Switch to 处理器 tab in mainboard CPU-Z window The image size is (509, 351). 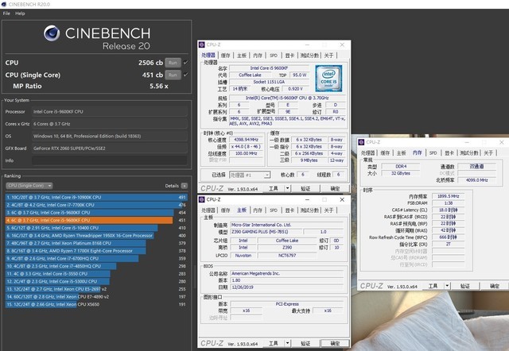(208, 210)
